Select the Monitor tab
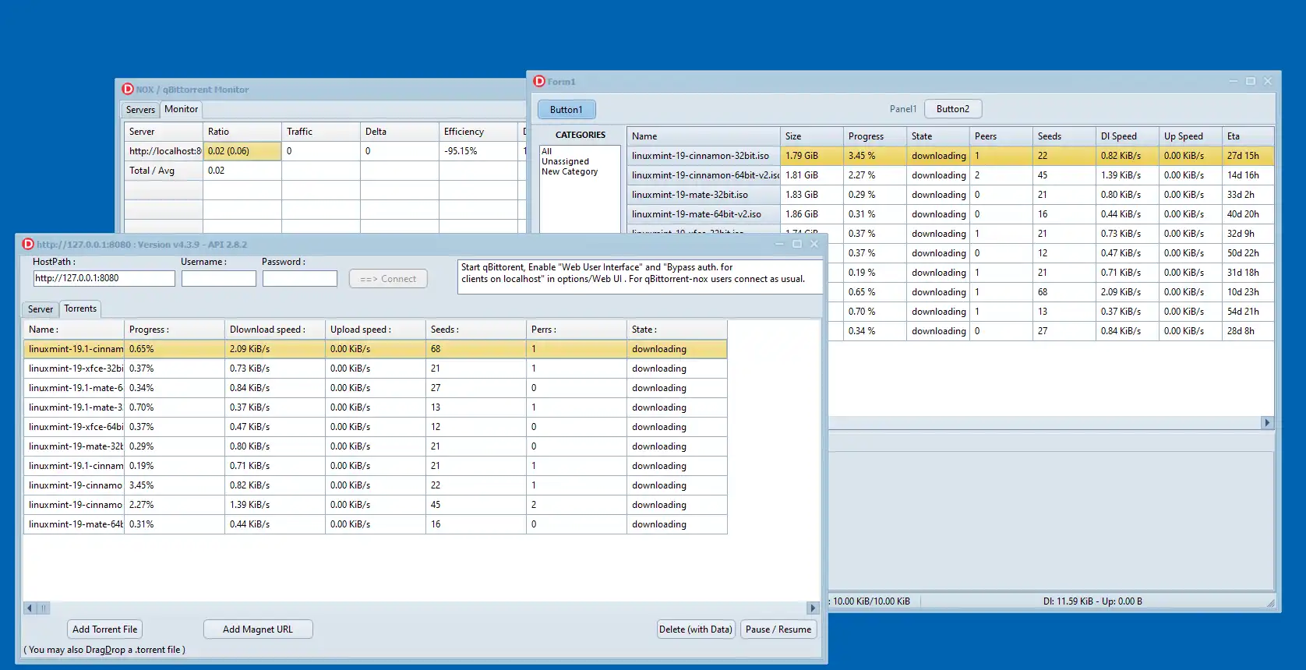 coord(181,110)
